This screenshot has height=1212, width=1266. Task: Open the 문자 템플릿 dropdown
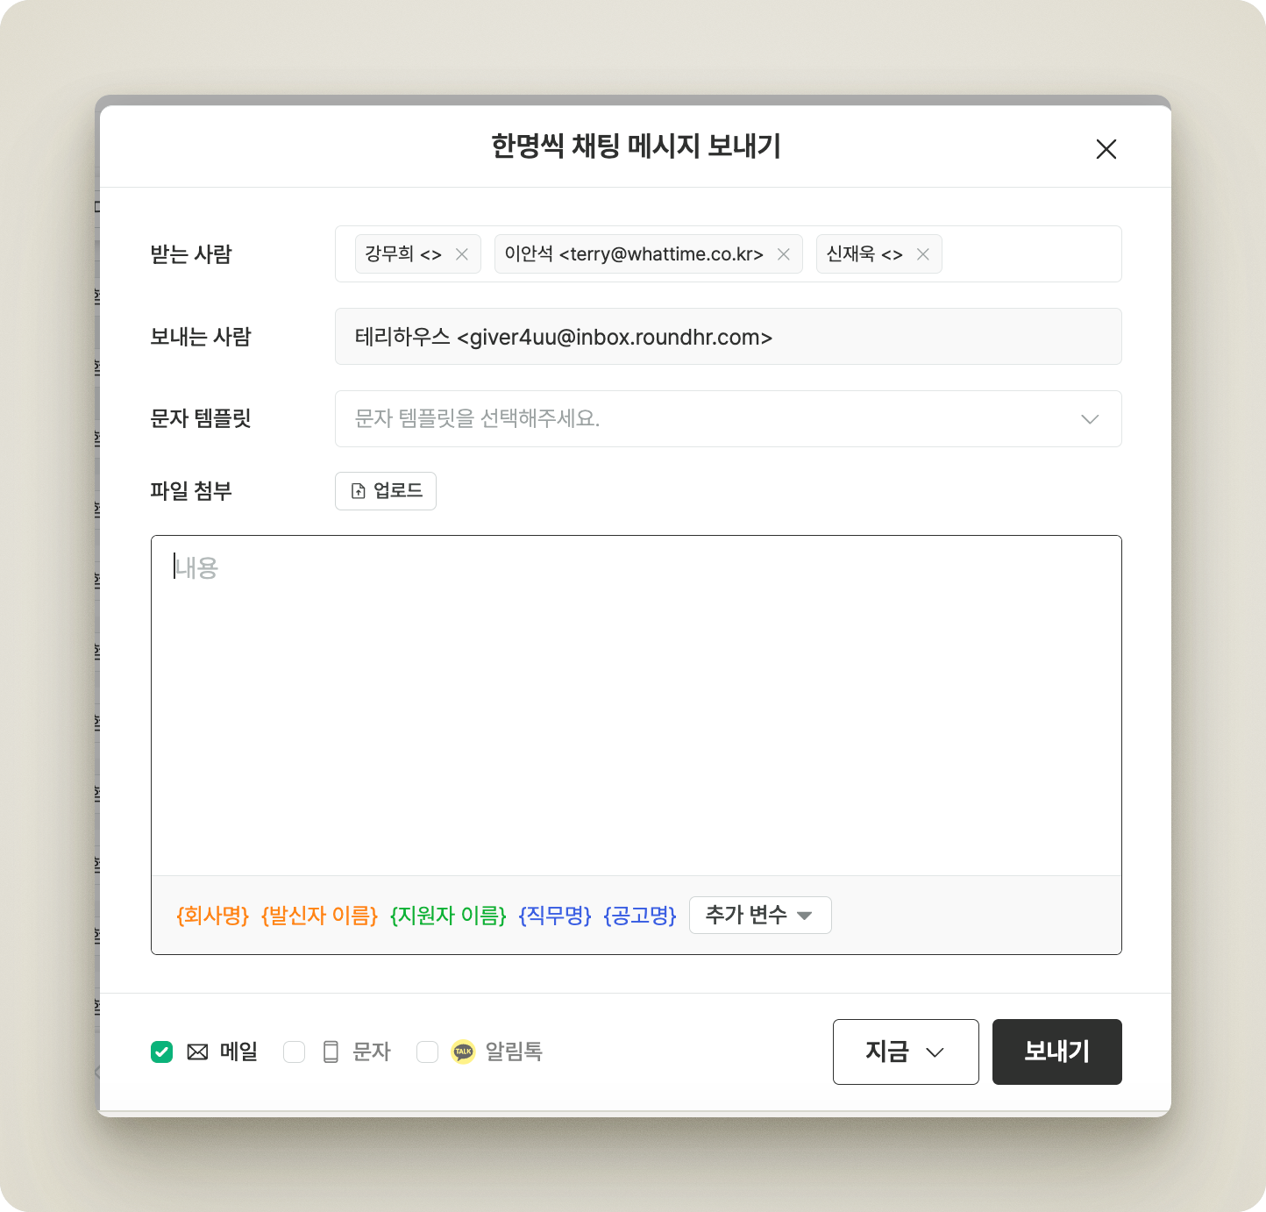[x=728, y=419]
